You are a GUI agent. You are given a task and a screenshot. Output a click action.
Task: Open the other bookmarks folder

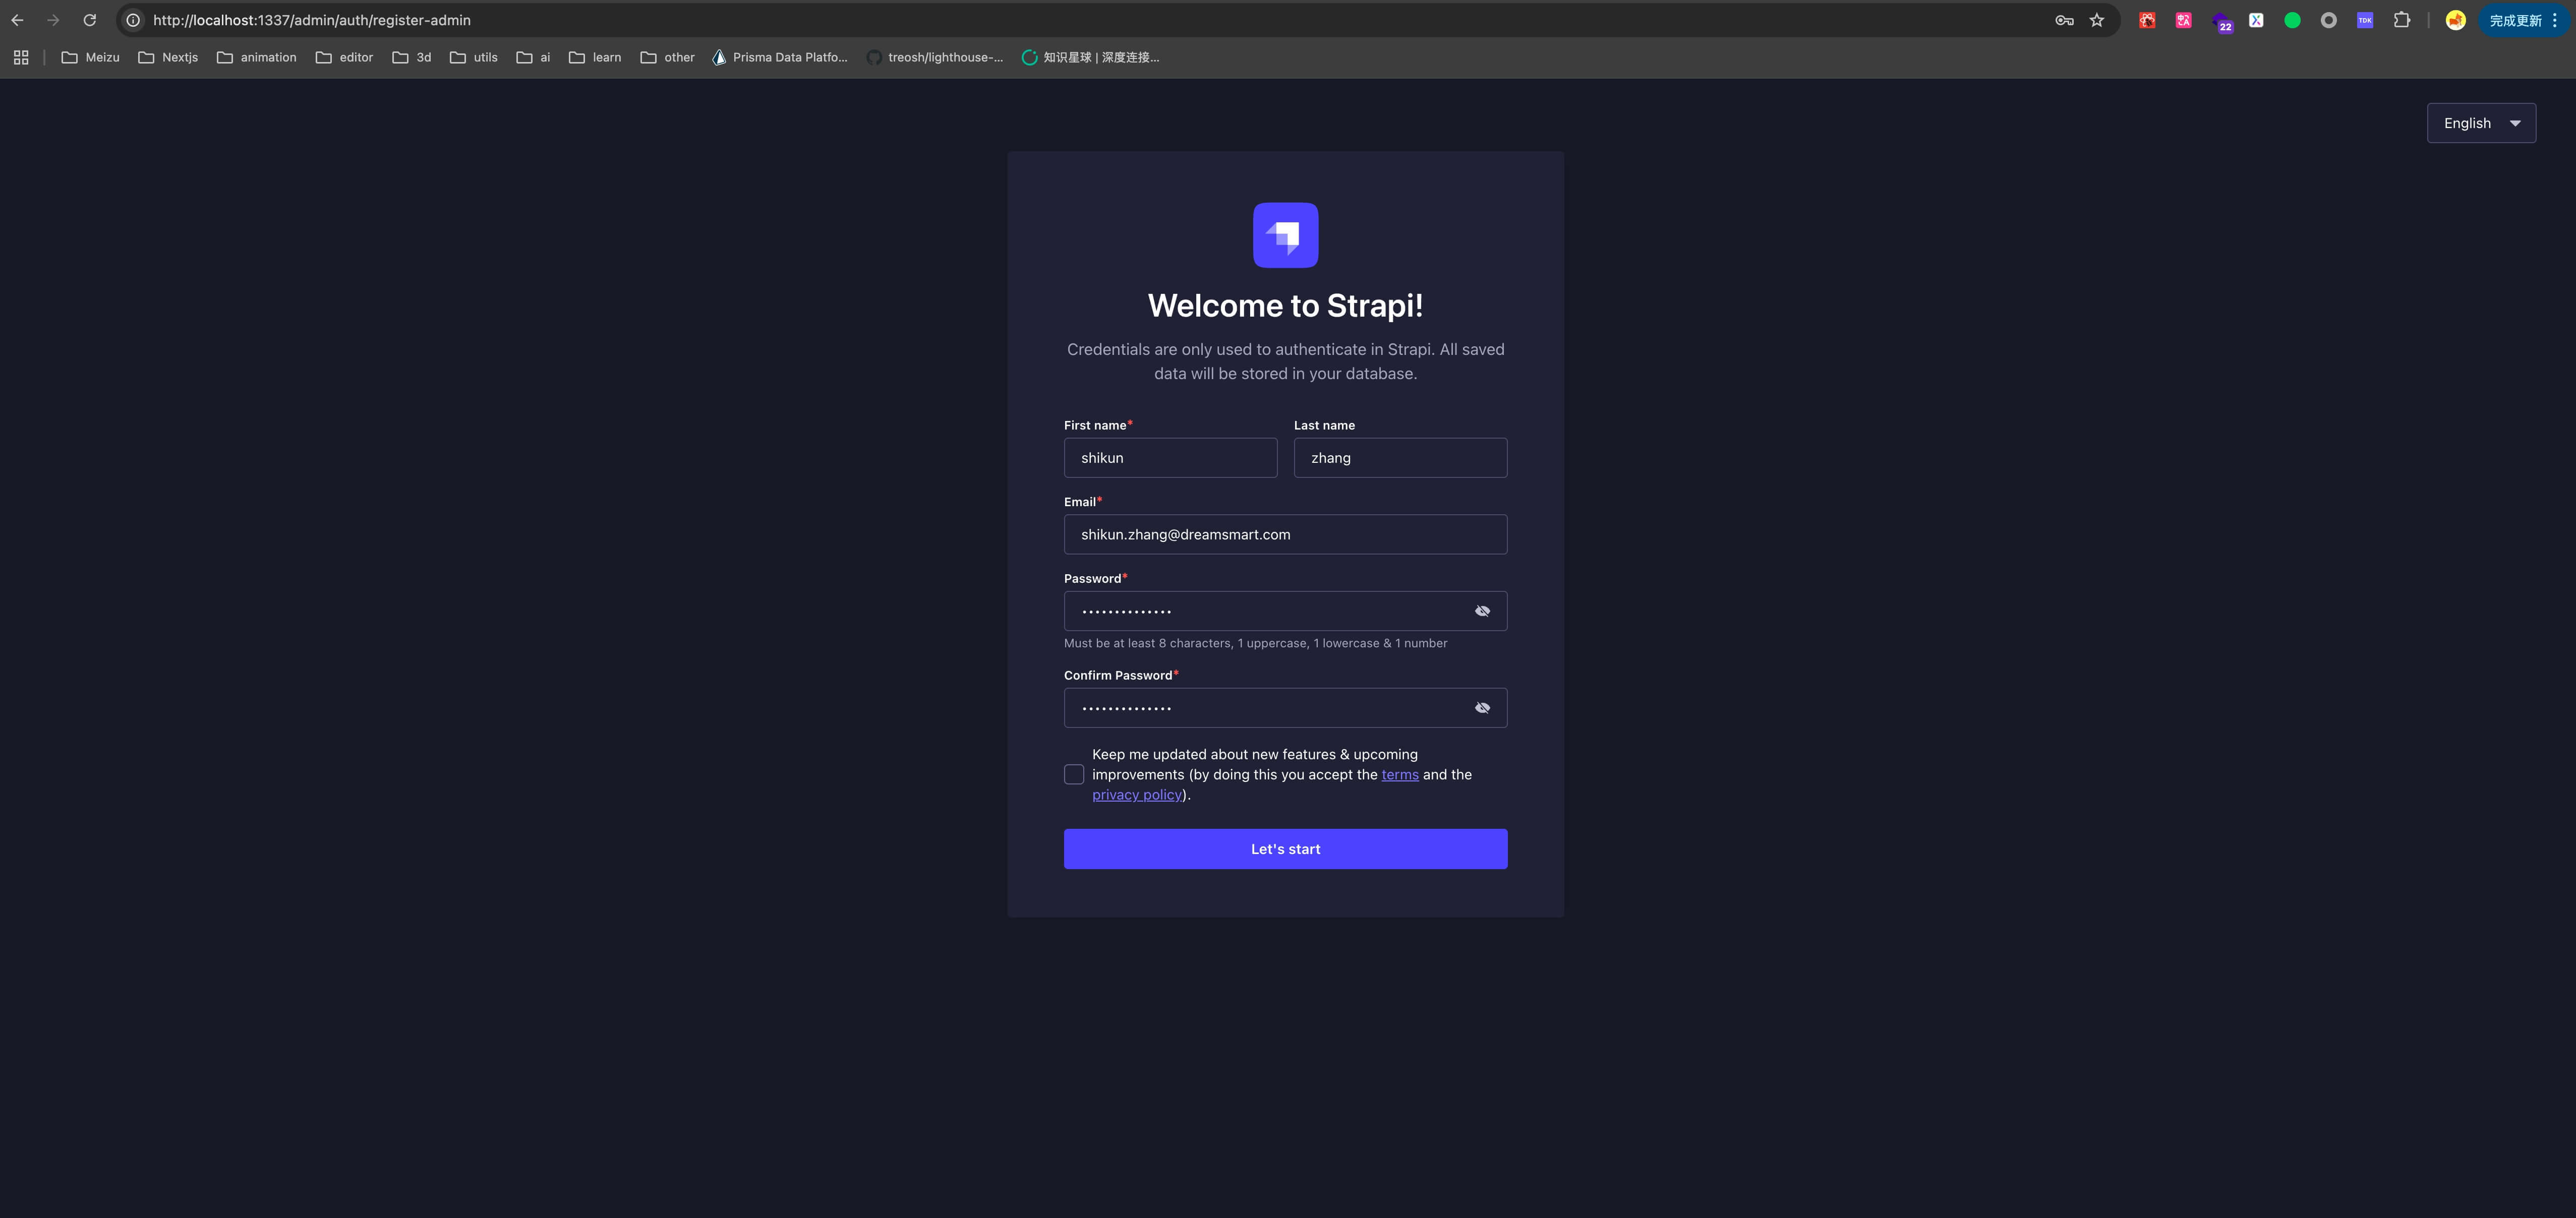click(x=667, y=57)
